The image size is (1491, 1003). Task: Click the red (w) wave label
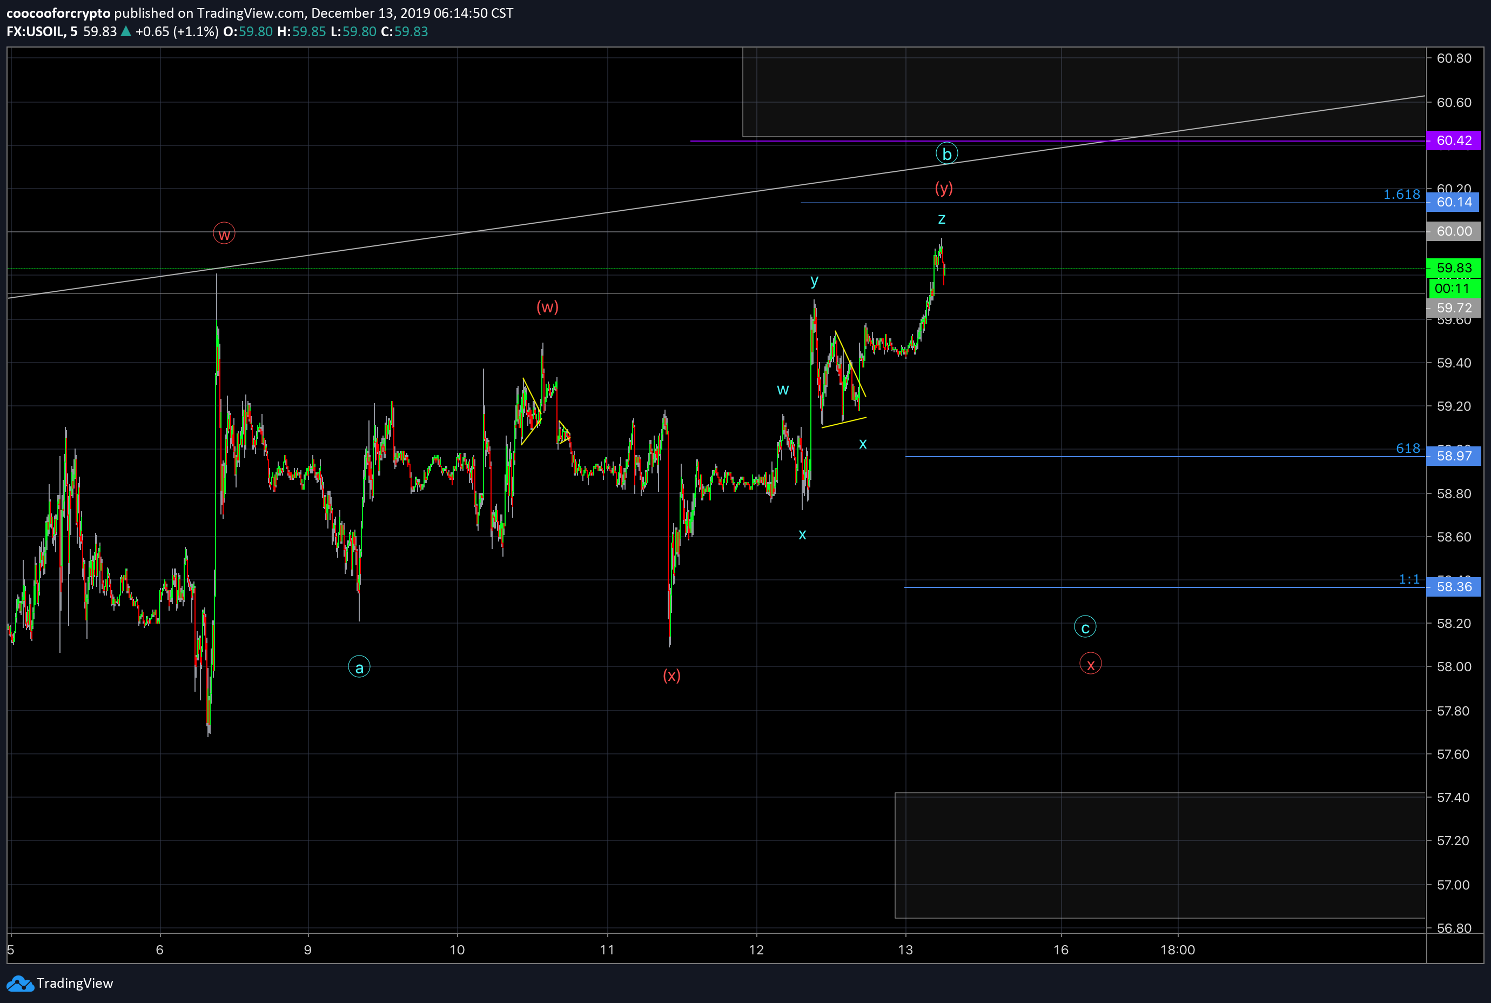point(547,307)
